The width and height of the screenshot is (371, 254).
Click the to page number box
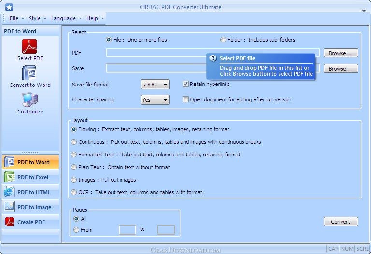tap(166, 230)
